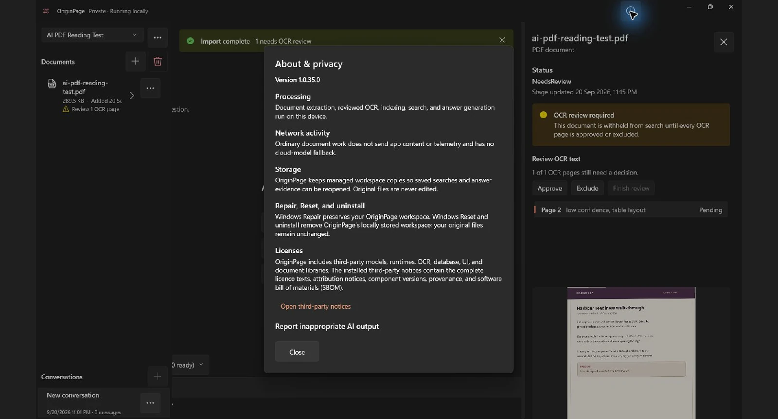Screen dimensions: 778x419
Task: Open the documents ready dropdown
Action: point(190,365)
